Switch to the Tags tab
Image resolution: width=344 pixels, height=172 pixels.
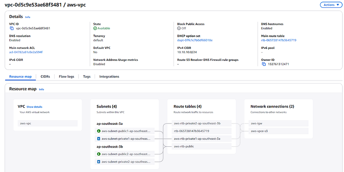click(87, 77)
